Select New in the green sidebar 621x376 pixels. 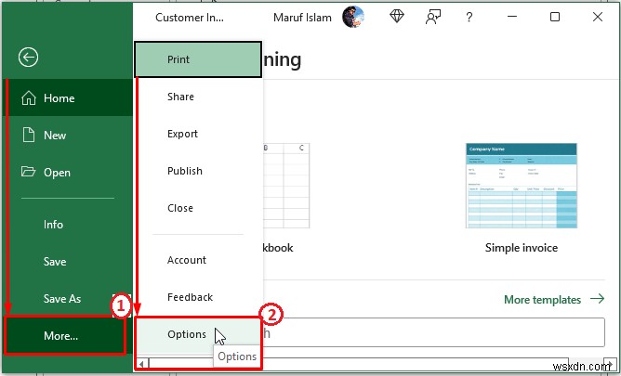point(68,136)
